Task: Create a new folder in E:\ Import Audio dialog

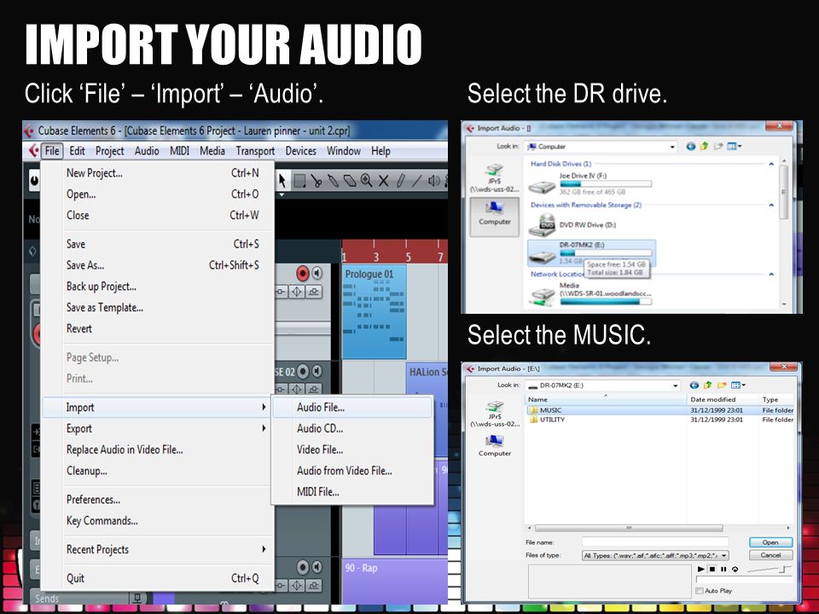Action: pos(722,385)
